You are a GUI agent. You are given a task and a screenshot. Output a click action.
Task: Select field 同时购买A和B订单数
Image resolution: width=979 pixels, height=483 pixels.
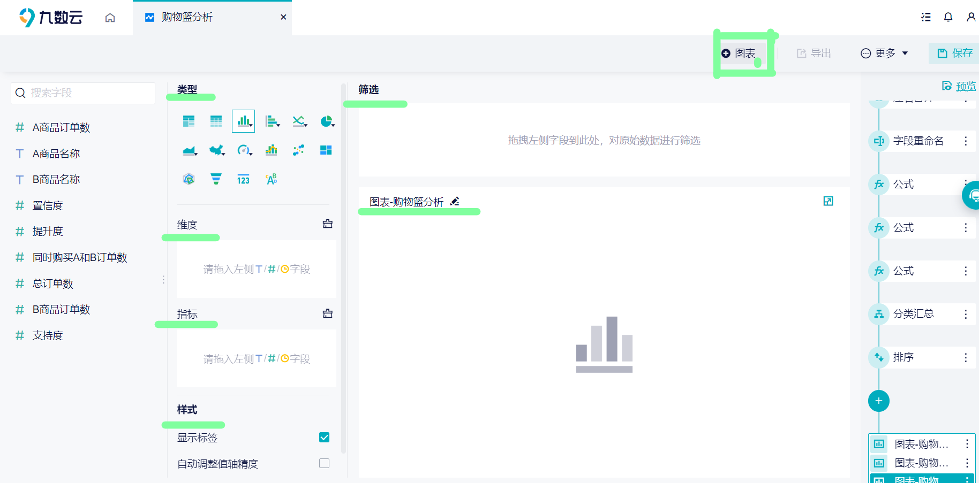[x=80, y=257]
